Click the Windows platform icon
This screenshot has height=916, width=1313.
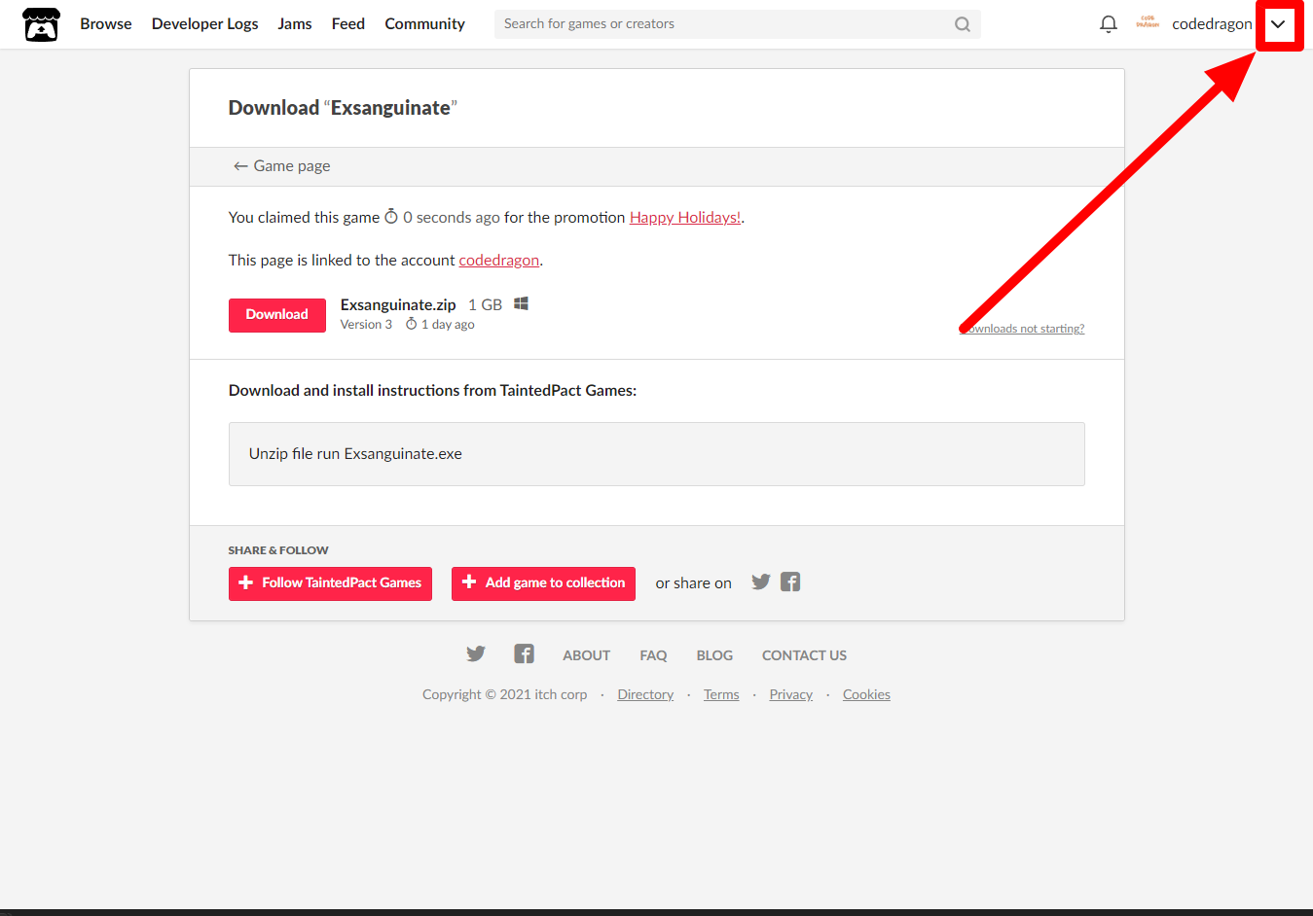click(522, 303)
